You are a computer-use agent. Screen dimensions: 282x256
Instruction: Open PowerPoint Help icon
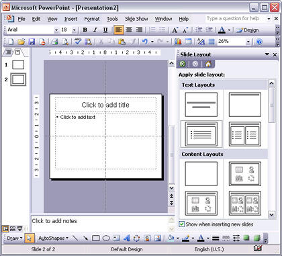click(x=259, y=42)
